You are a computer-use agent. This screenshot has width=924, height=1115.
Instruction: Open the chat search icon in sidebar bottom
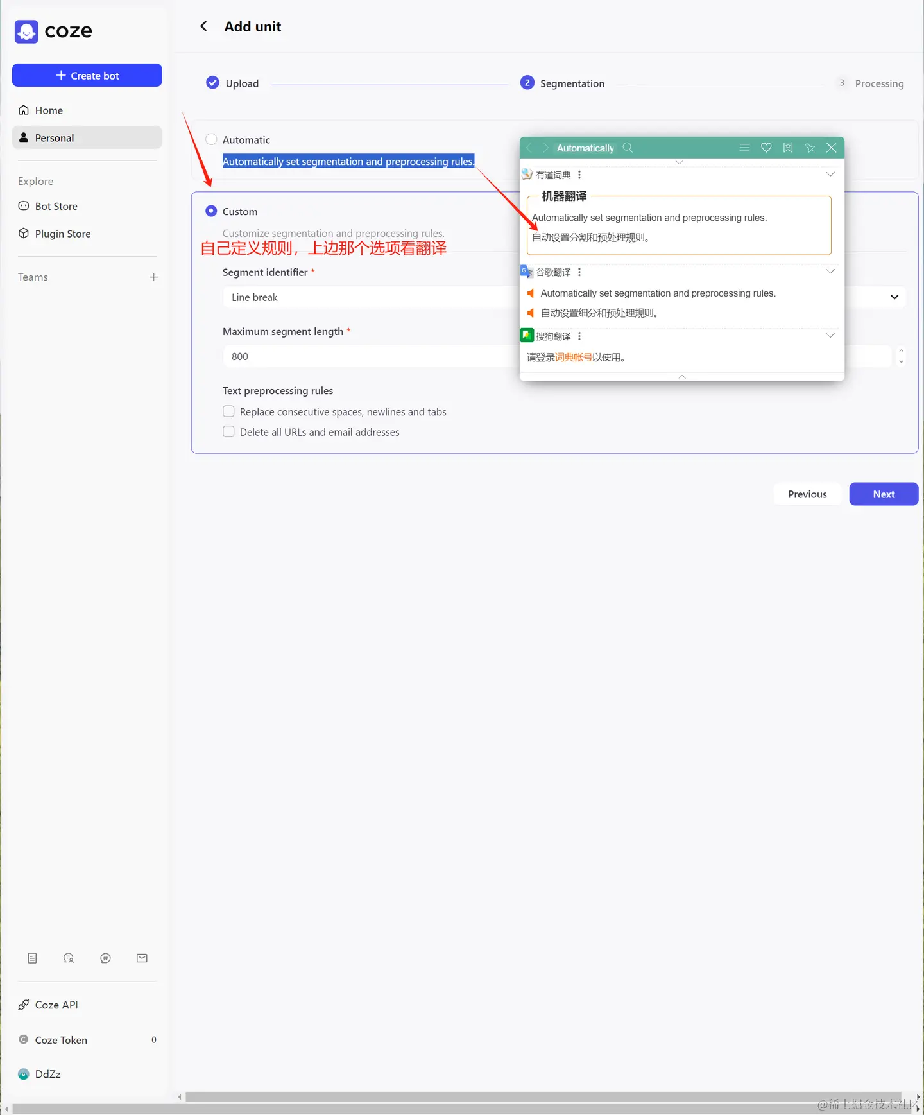click(x=69, y=958)
